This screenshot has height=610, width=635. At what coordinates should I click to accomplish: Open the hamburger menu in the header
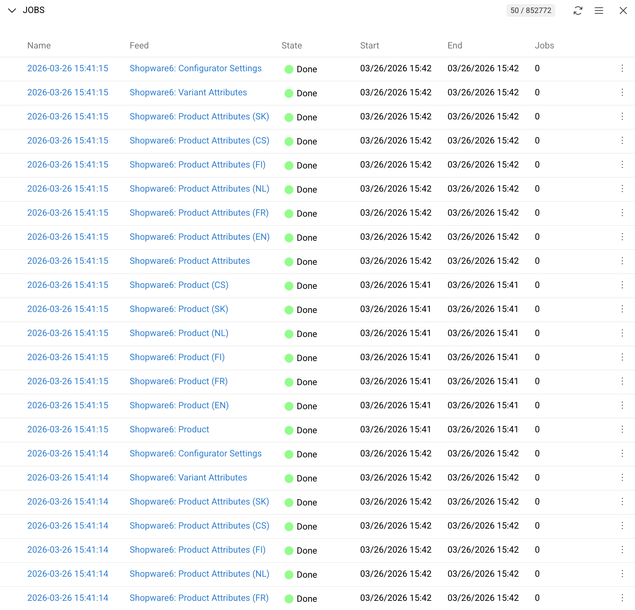click(x=599, y=10)
